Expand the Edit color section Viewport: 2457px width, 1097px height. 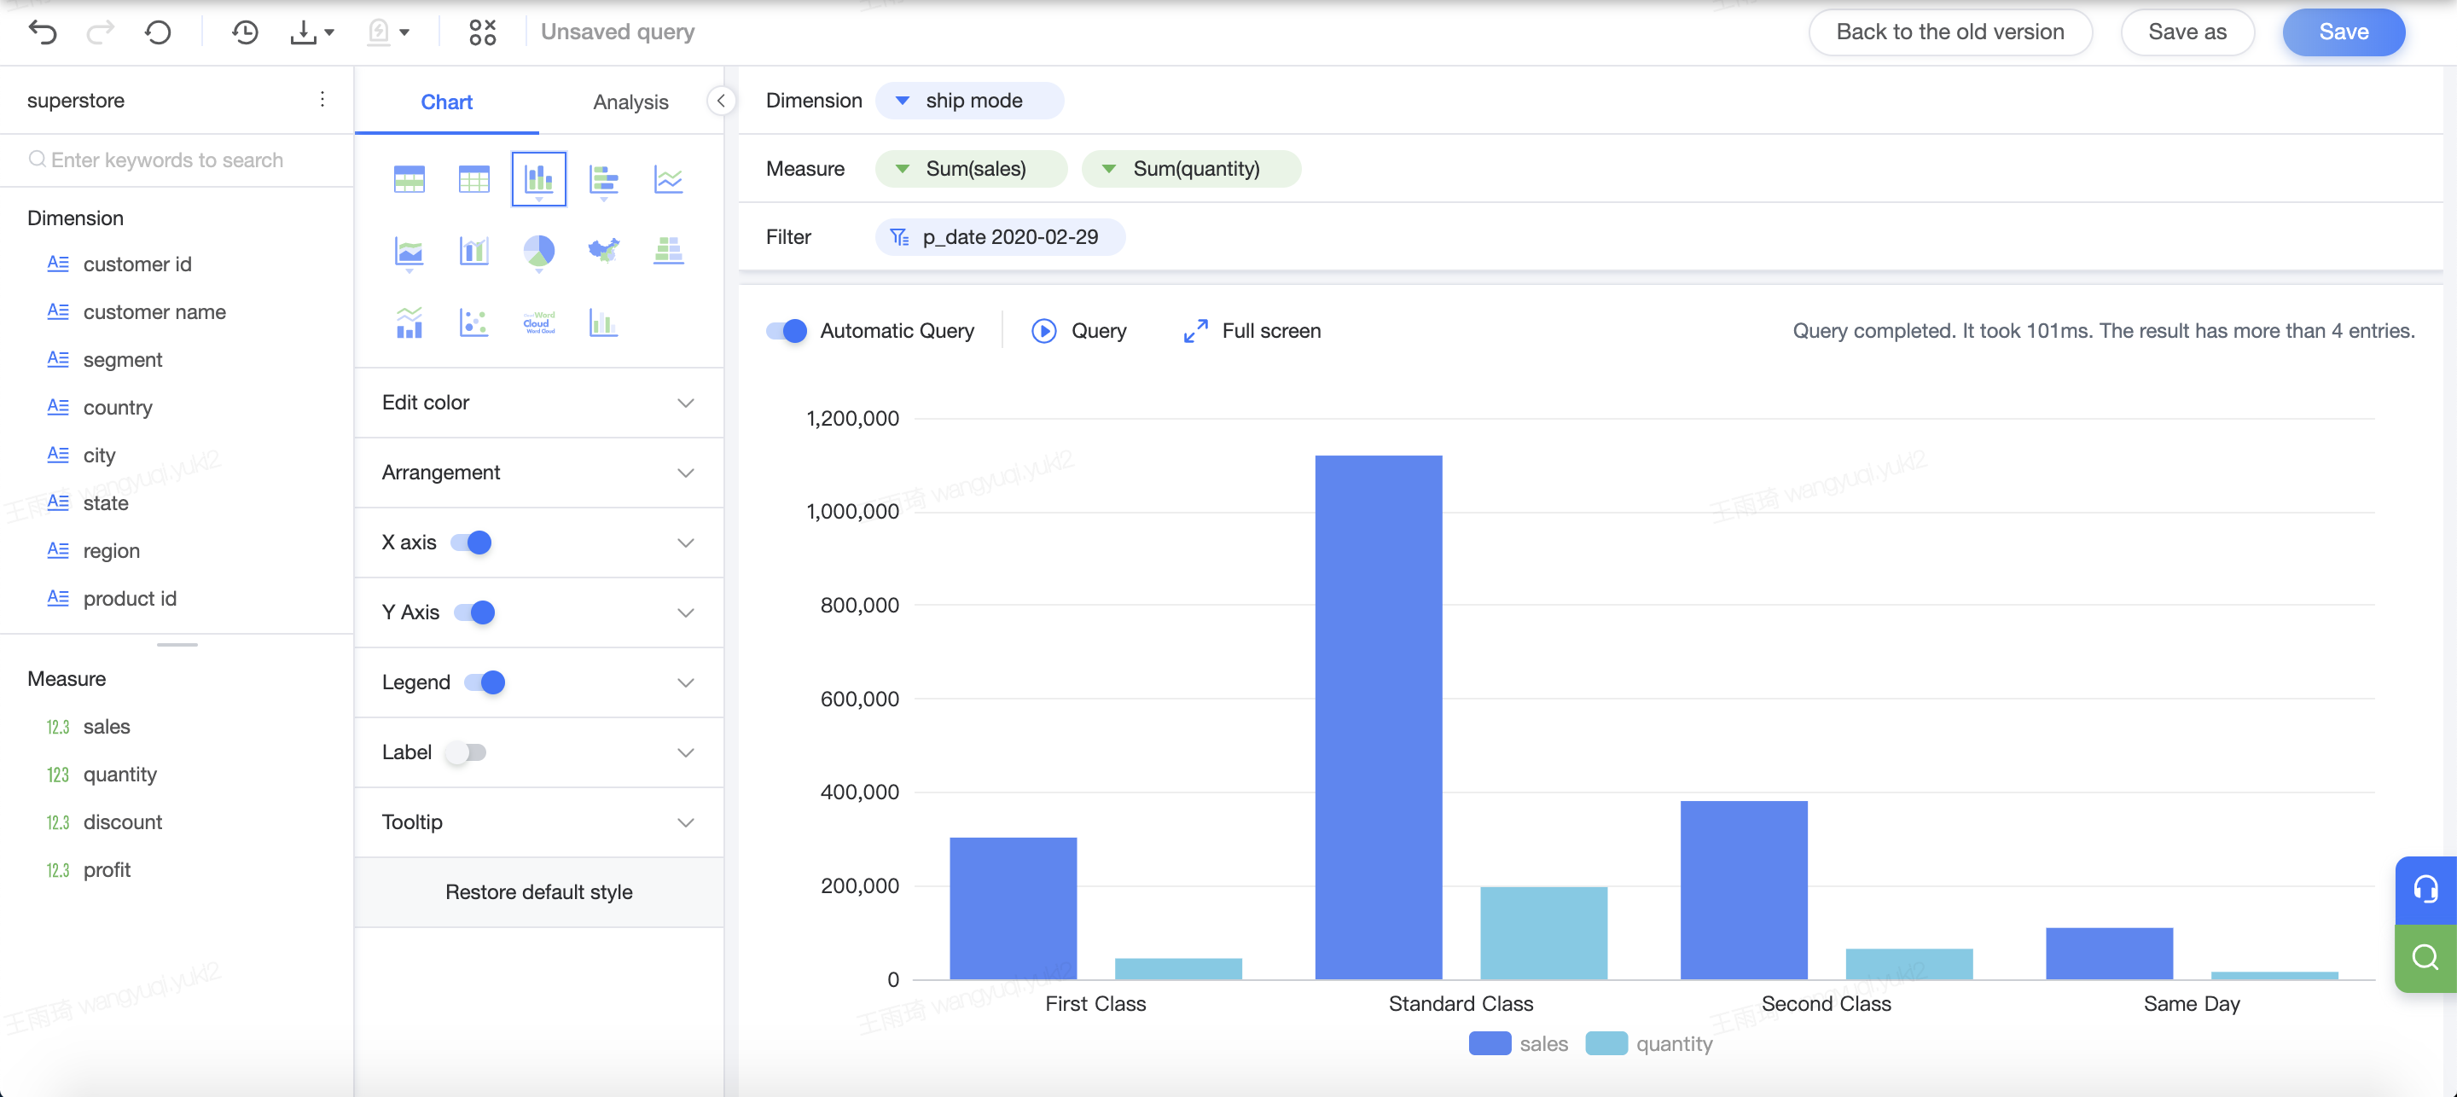(539, 403)
